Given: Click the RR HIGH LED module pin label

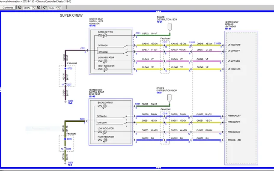Looking at the screenshot, I should pos(234,140).
